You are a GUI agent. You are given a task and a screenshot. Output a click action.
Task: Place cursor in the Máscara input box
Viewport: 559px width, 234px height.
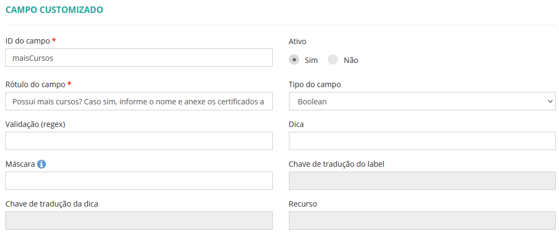coord(139,181)
